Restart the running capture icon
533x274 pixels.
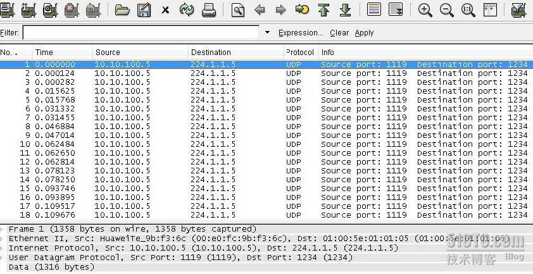tap(93, 10)
